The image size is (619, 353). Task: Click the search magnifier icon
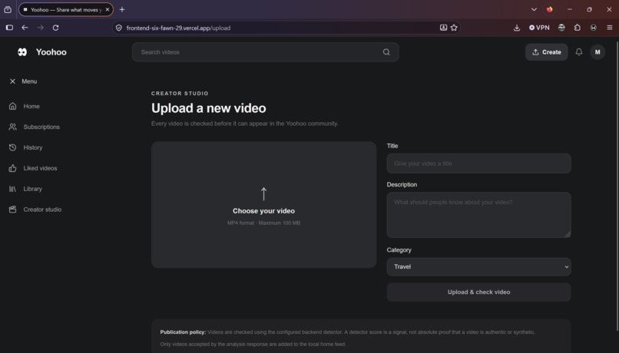coord(386,52)
